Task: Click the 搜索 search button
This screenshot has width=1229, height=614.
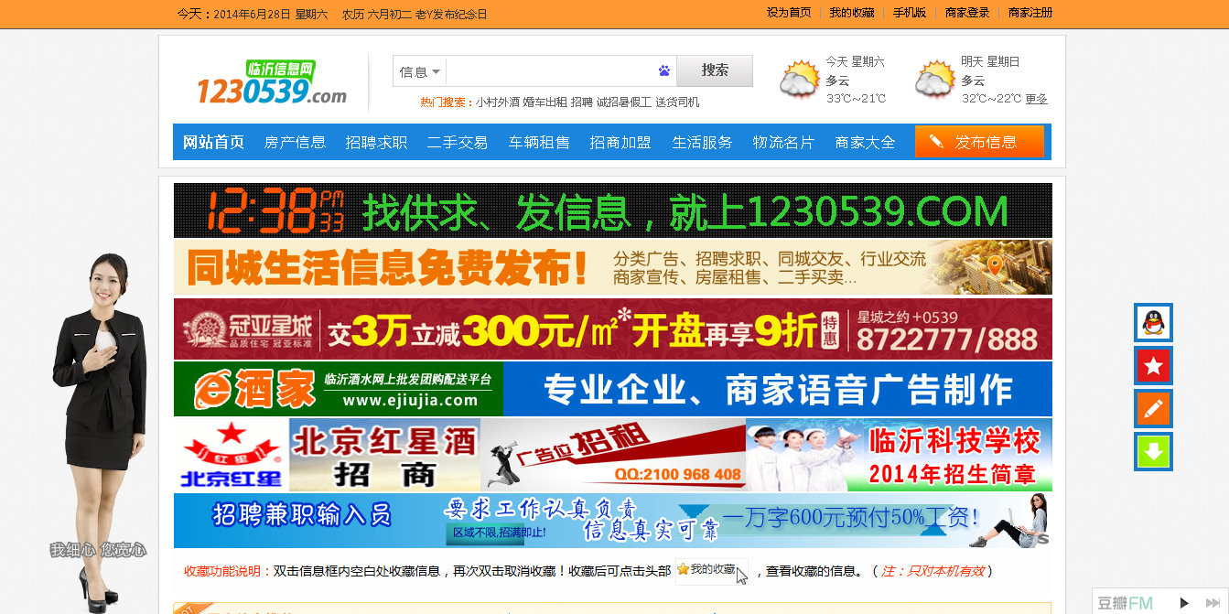Action: (x=715, y=70)
